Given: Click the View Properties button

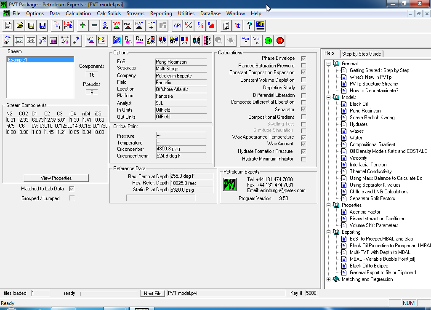Looking at the screenshot, I should [x=56, y=178].
